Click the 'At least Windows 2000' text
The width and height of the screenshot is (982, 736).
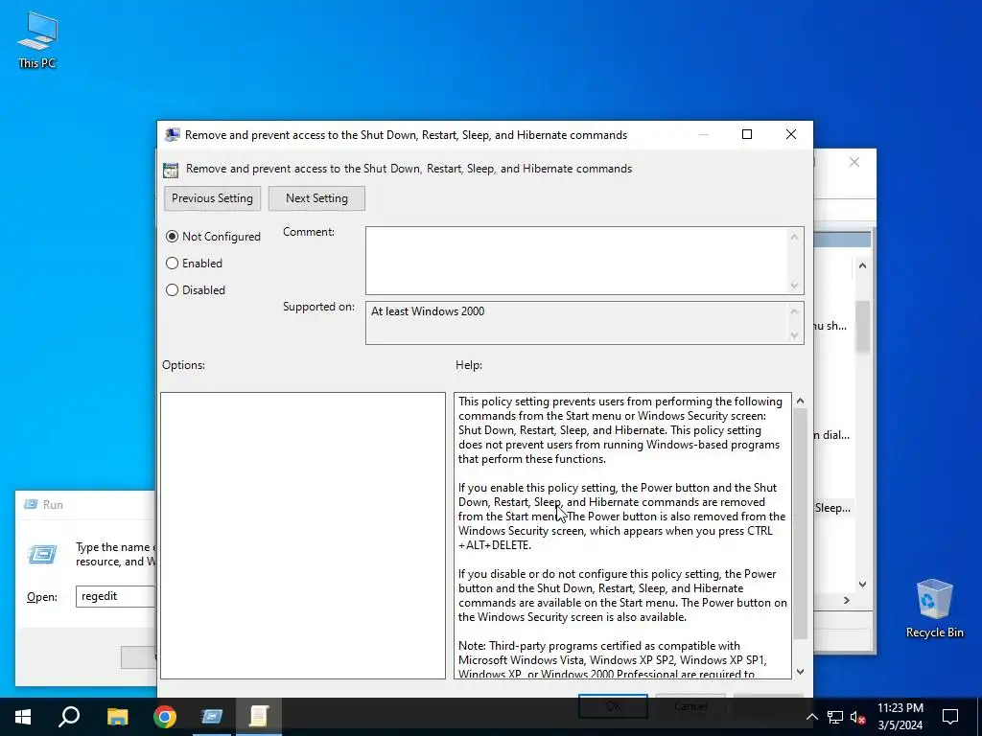coord(428,311)
